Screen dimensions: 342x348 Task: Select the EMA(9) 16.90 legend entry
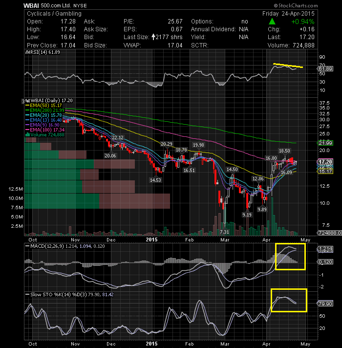(43, 125)
